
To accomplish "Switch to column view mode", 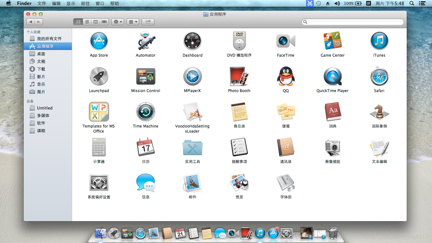I will click(x=96, y=22).
